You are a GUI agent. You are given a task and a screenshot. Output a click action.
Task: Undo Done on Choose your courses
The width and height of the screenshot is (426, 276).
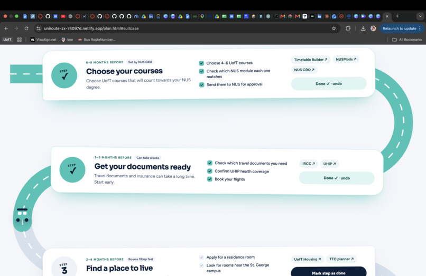(329, 83)
